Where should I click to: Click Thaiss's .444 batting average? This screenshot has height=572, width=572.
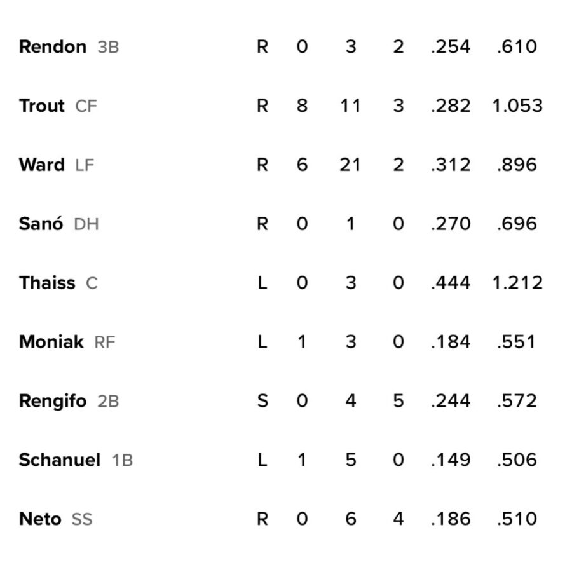click(x=451, y=283)
